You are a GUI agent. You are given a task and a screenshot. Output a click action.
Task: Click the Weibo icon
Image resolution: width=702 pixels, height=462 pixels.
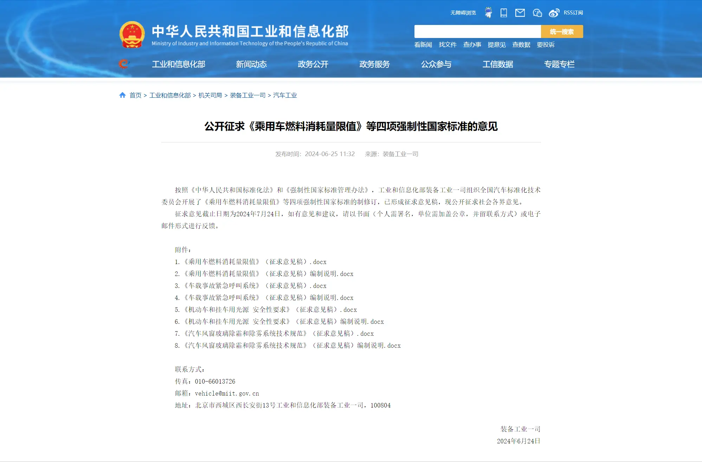[x=554, y=13]
